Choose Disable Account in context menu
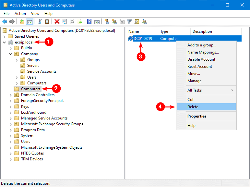The width and height of the screenshot is (250, 187). [x=206, y=59]
